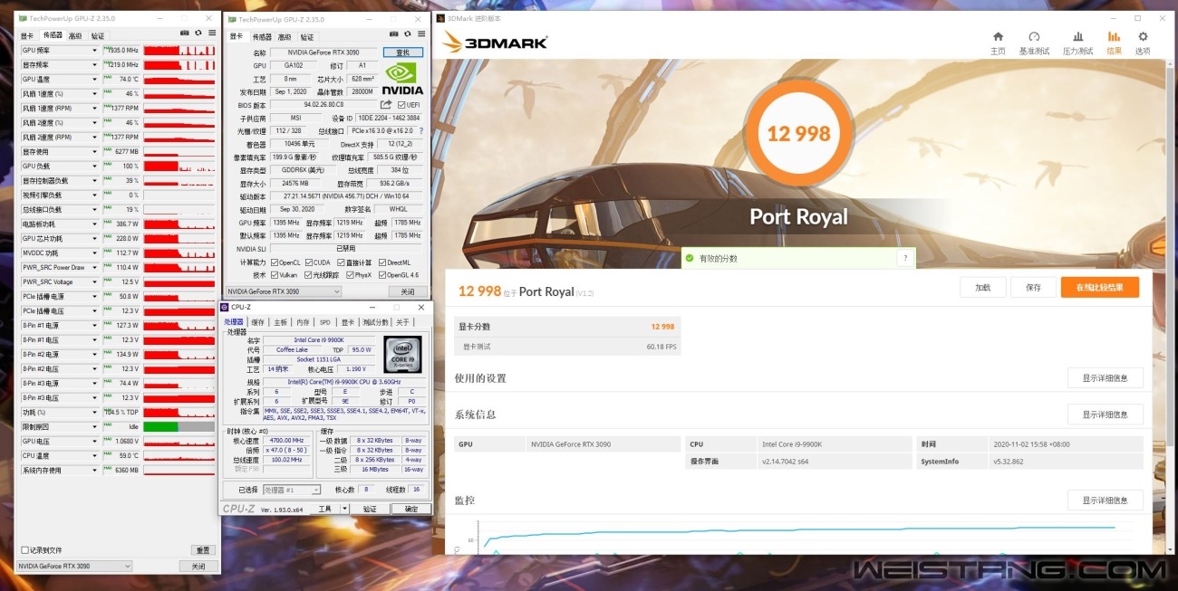Click the 查找 lookup button in GPU-Z
This screenshot has width=1178, height=591.
[403, 52]
